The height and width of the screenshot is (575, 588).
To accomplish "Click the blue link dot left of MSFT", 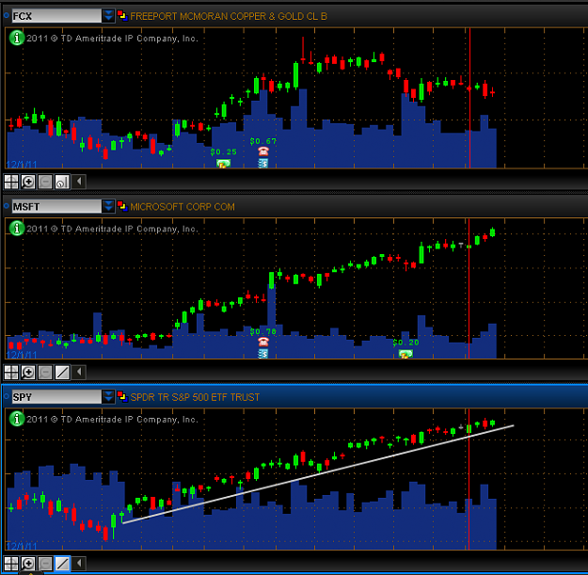I will [x=7, y=206].
